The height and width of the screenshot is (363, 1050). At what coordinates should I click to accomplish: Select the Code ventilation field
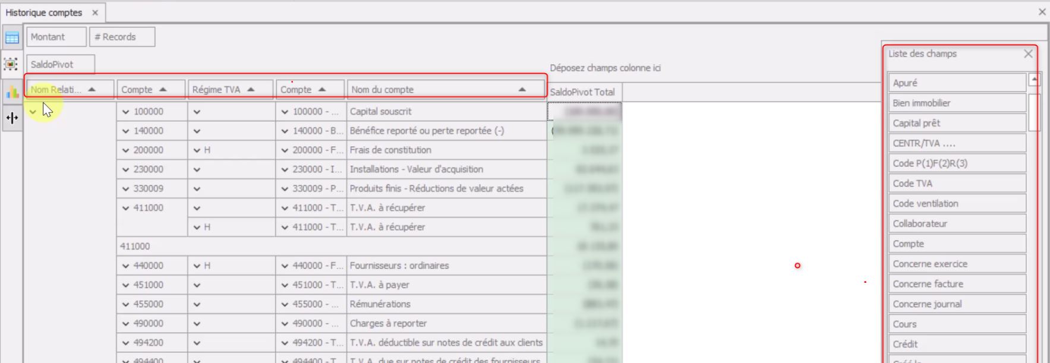[957, 204]
